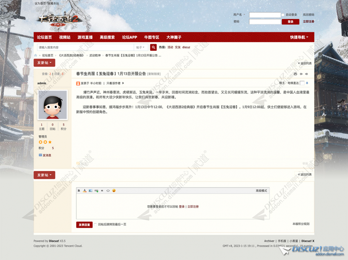Open 论坛APP in the navigation bar
This screenshot has height=260, width=348.
[x=130, y=37]
